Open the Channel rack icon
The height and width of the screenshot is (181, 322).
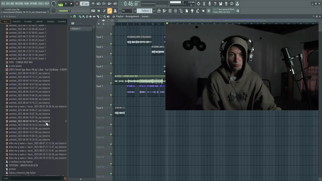coord(170,11)
